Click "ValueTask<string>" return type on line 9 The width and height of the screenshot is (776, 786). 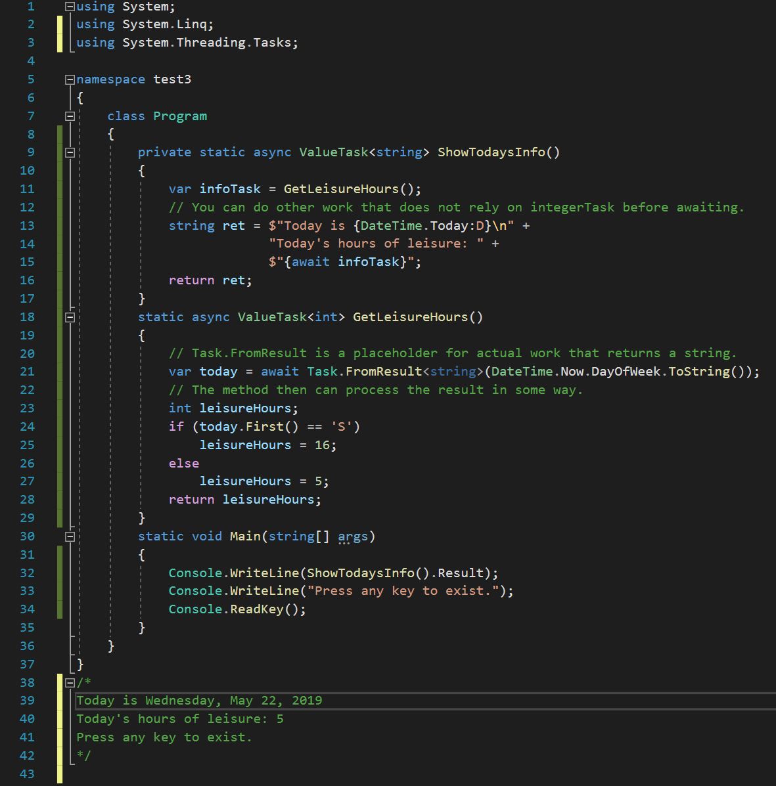[x=364, y=152]
